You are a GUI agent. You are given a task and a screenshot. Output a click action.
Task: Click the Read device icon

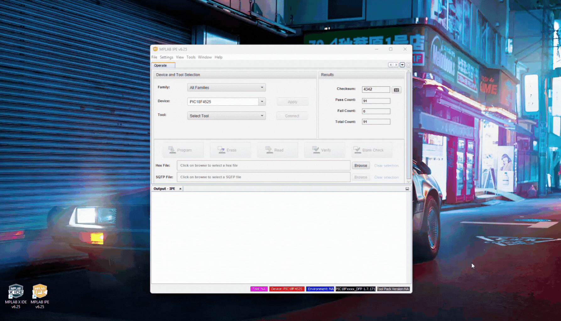(x=269, y=150)
